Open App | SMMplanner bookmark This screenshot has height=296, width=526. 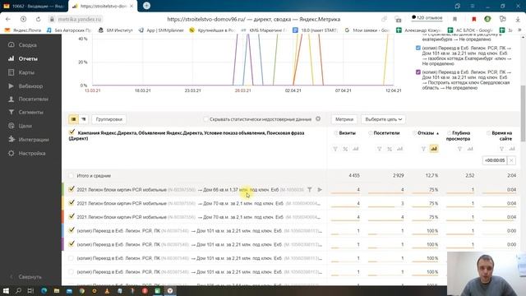click(161, 30)
